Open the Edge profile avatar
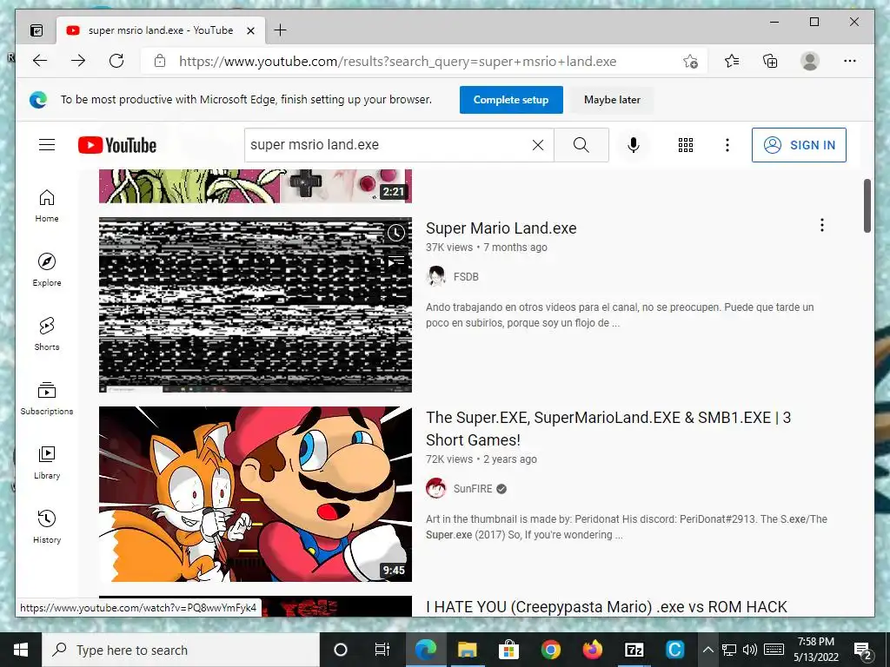 [x=810, y=61]
